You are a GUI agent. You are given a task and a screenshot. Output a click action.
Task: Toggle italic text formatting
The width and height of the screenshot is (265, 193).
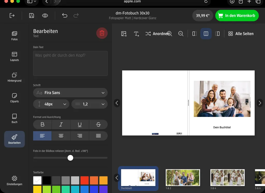[x=61, y=124]
